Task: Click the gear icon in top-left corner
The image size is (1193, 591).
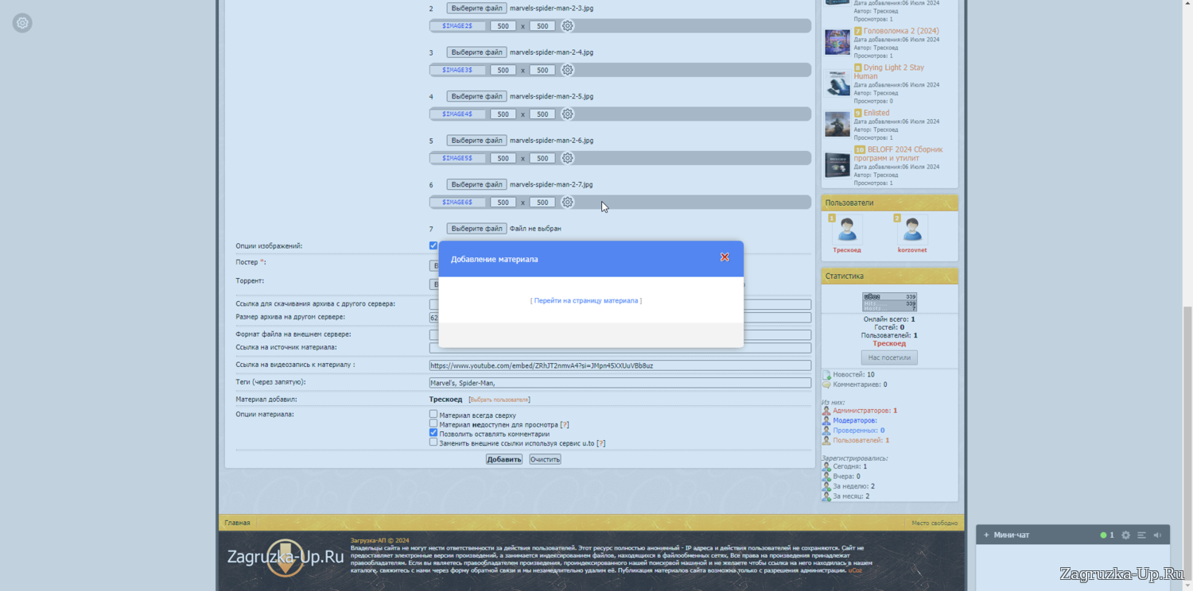Action: click(x=22, y=23)
